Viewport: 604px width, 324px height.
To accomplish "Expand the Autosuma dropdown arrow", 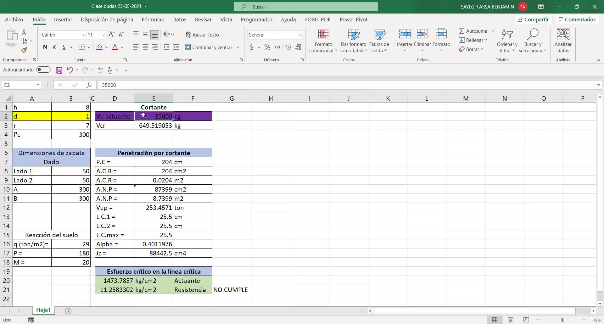I will [493, 31].
